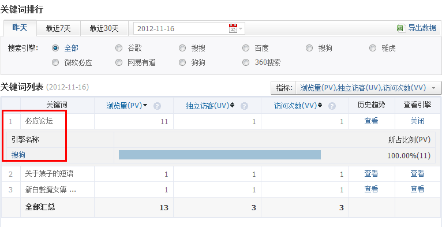This screenshot has width=442, height=227.
Task: Select the 狗狗 radio button
Action: click(x=183, y=62)
